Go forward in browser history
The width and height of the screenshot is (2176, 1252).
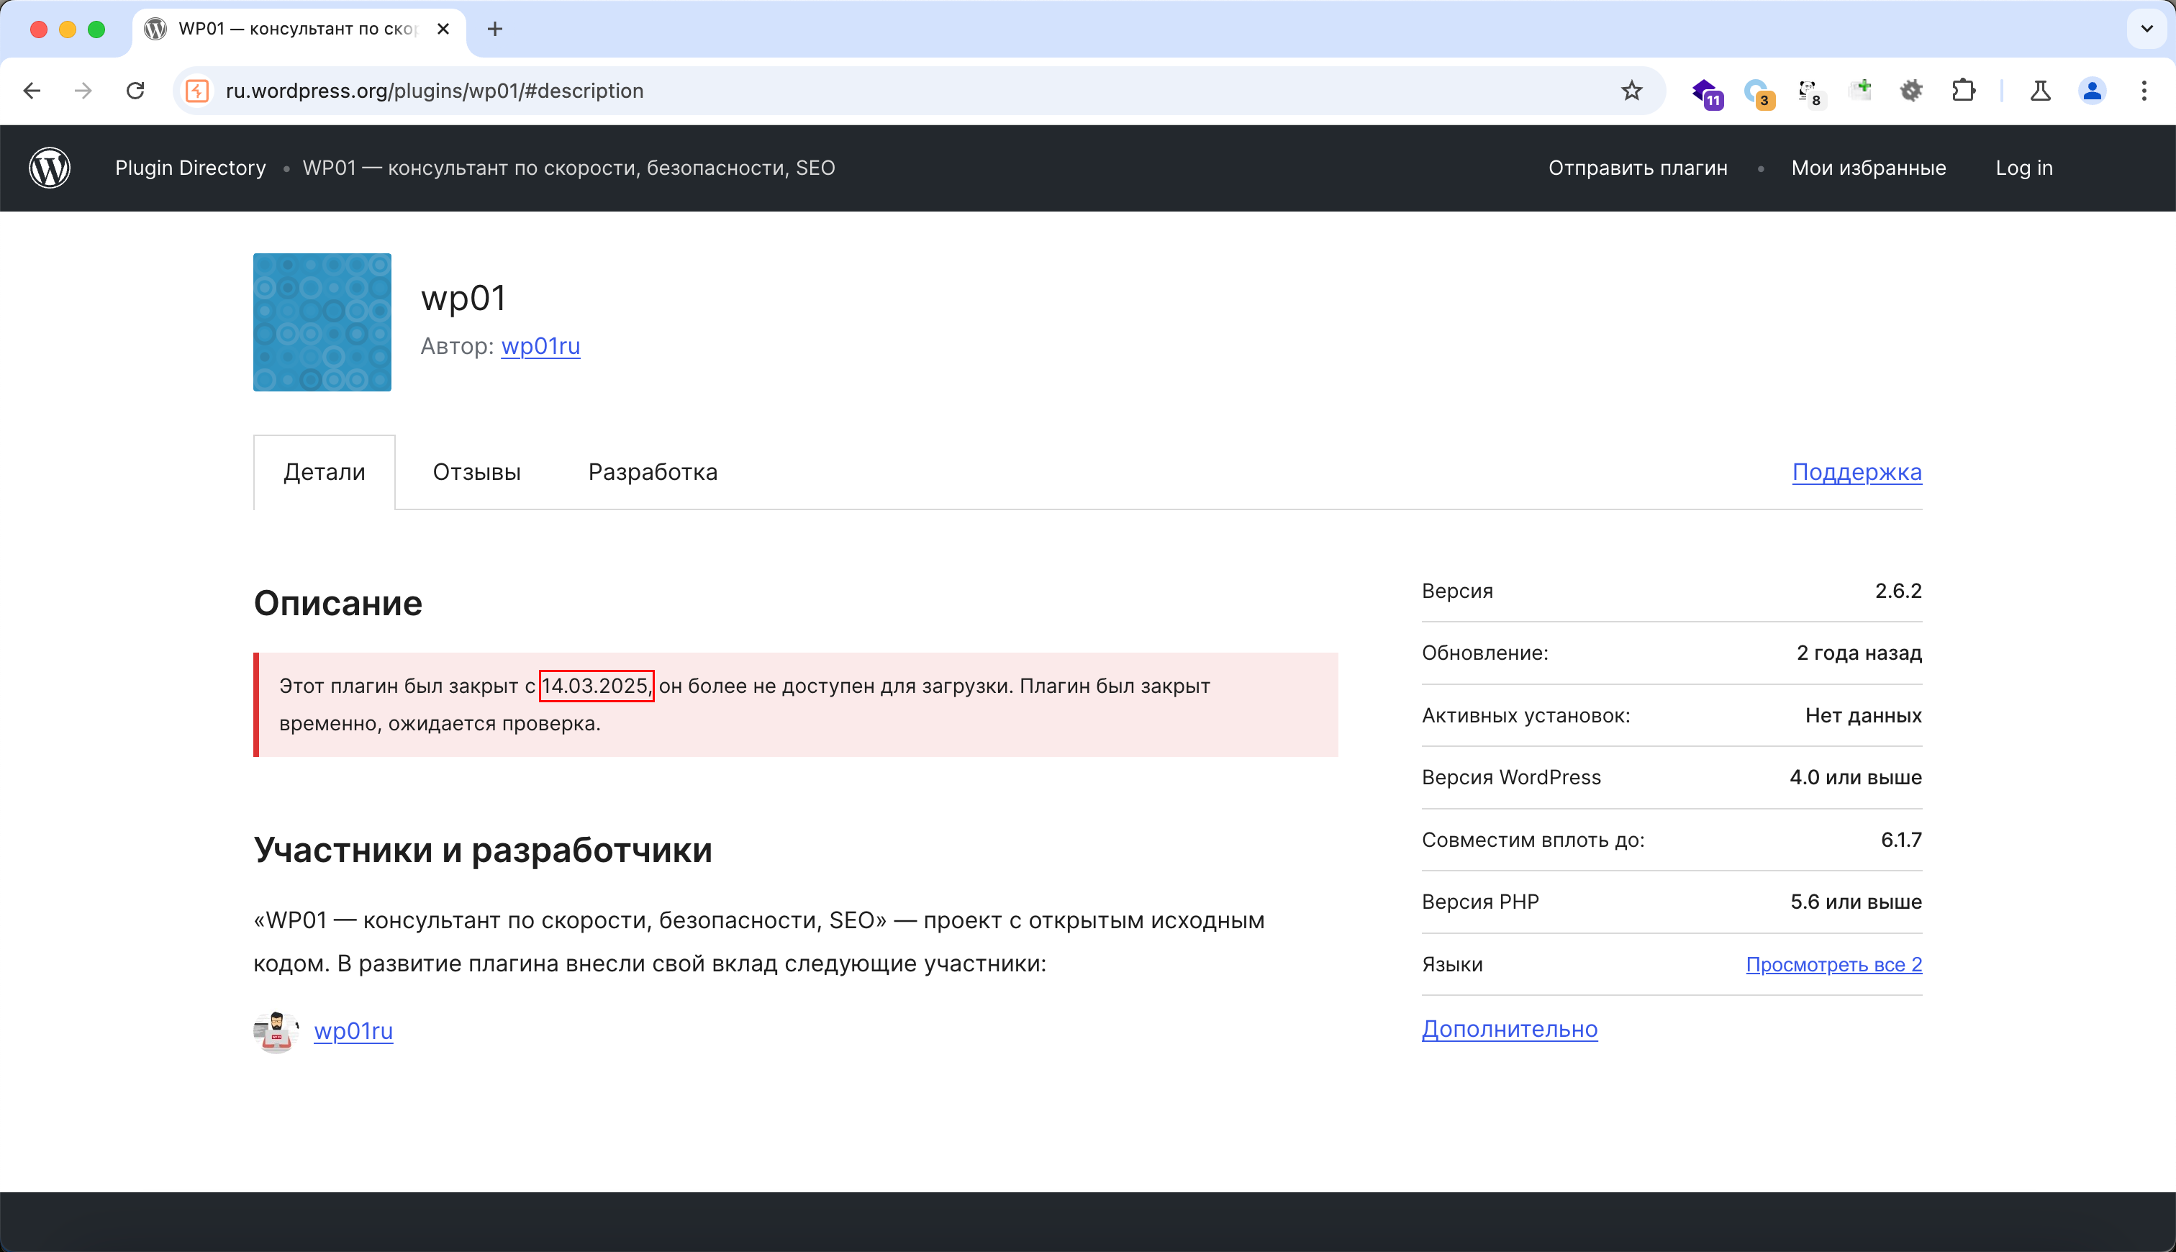point(83,91)
